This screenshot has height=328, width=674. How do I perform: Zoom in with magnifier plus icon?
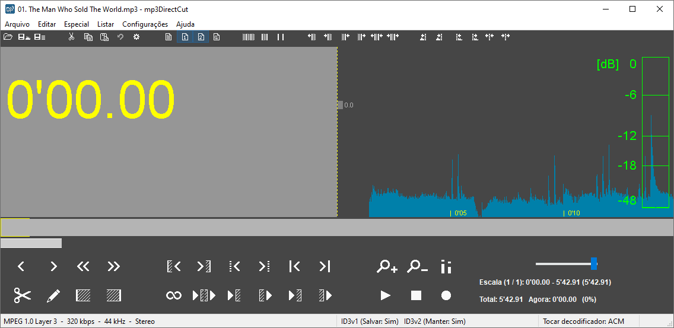pos(387,266)
